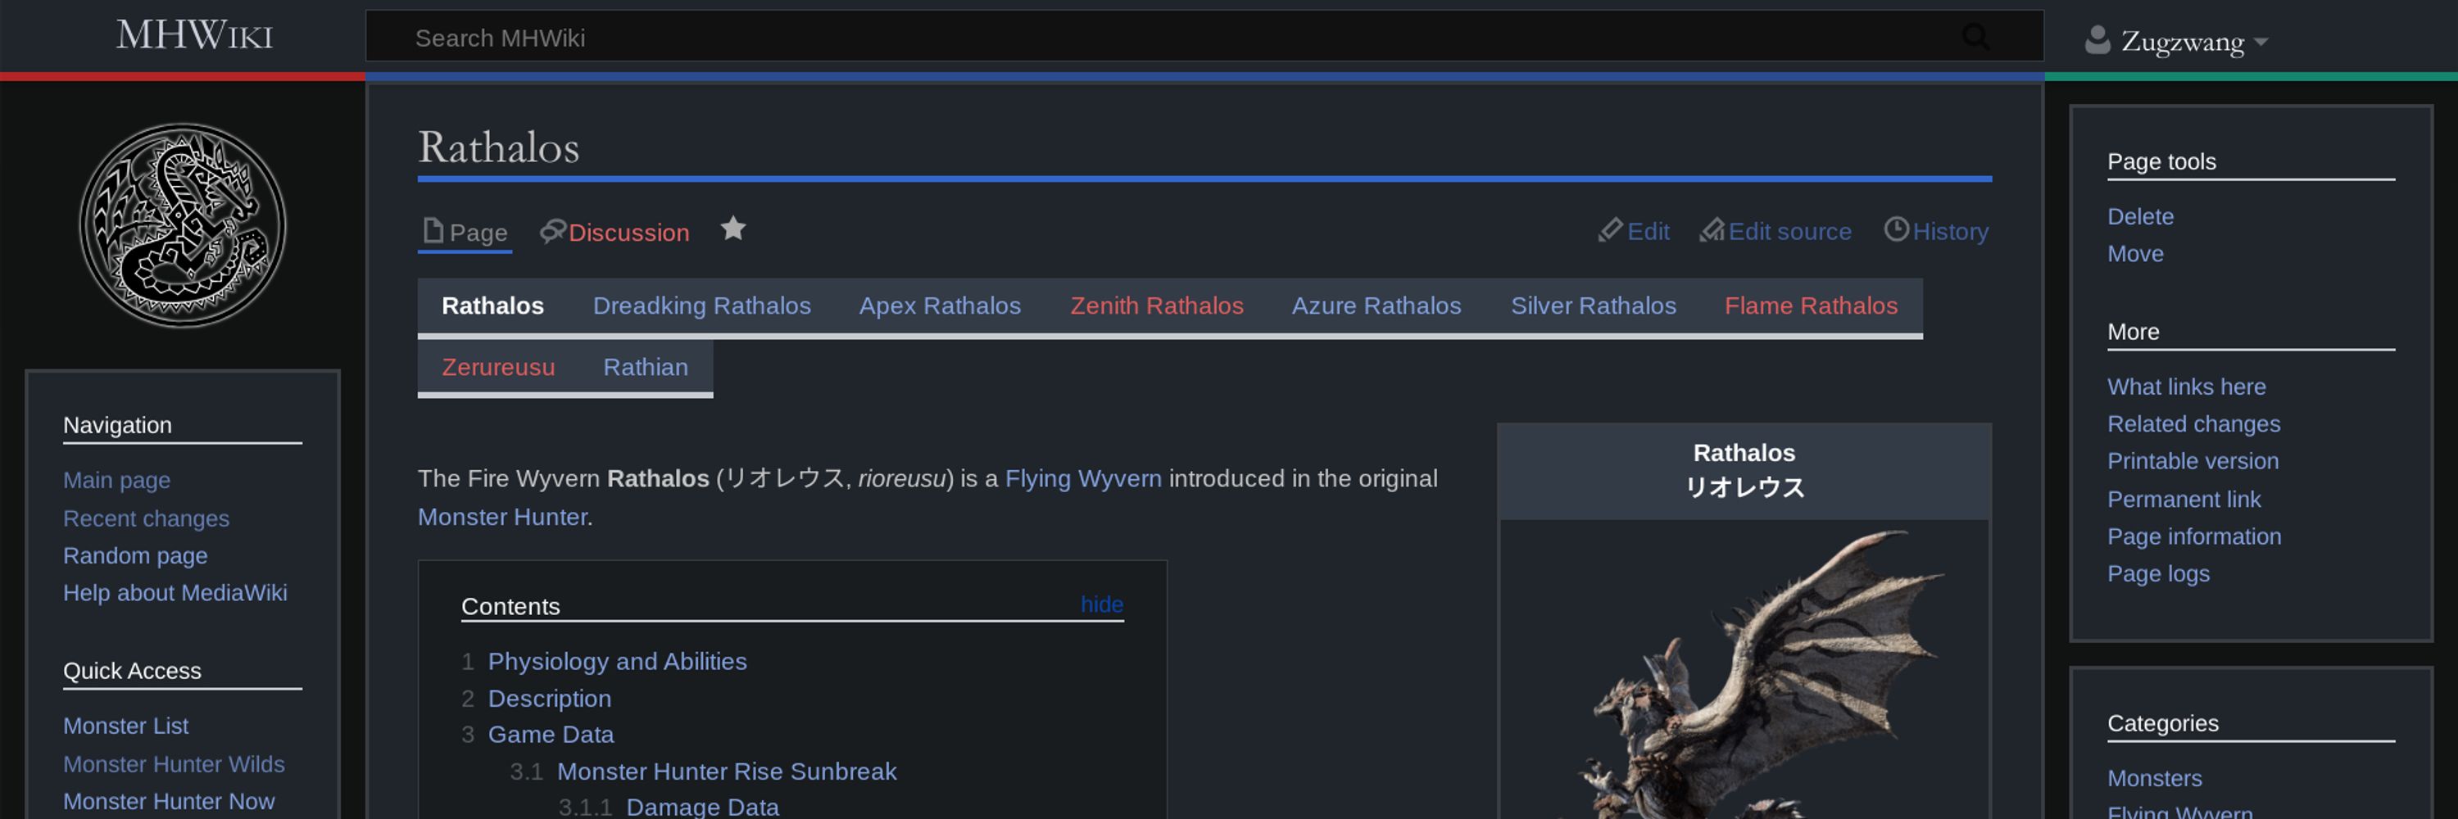Open Related changes
The width and height of the screenshot is (2458, 819).
click(x=2193, y=424)
